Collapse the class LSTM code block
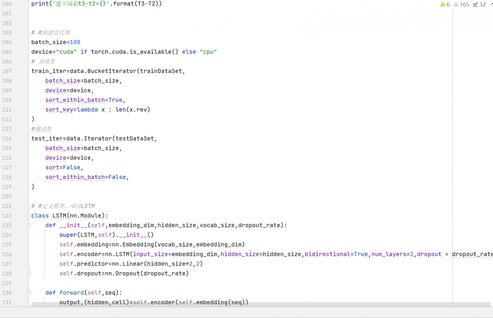493x318 pixels. pos(29,216)
